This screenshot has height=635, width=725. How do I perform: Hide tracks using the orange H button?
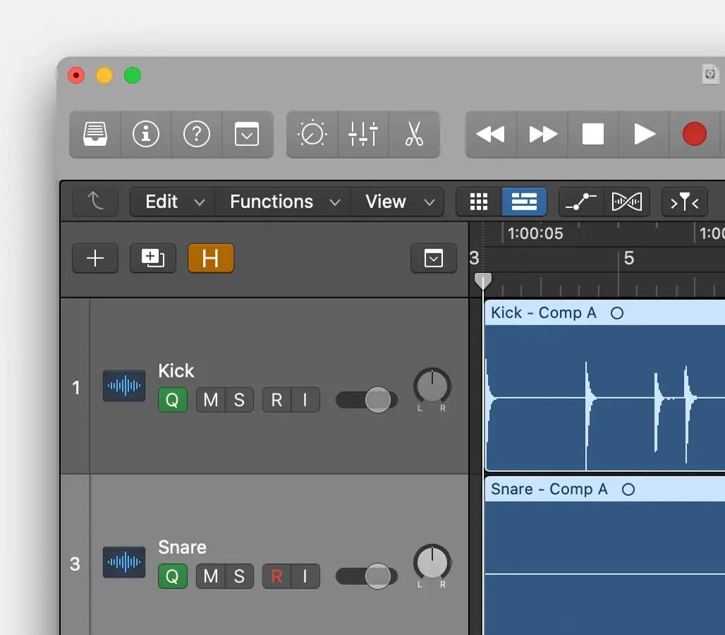coord(210,258)
